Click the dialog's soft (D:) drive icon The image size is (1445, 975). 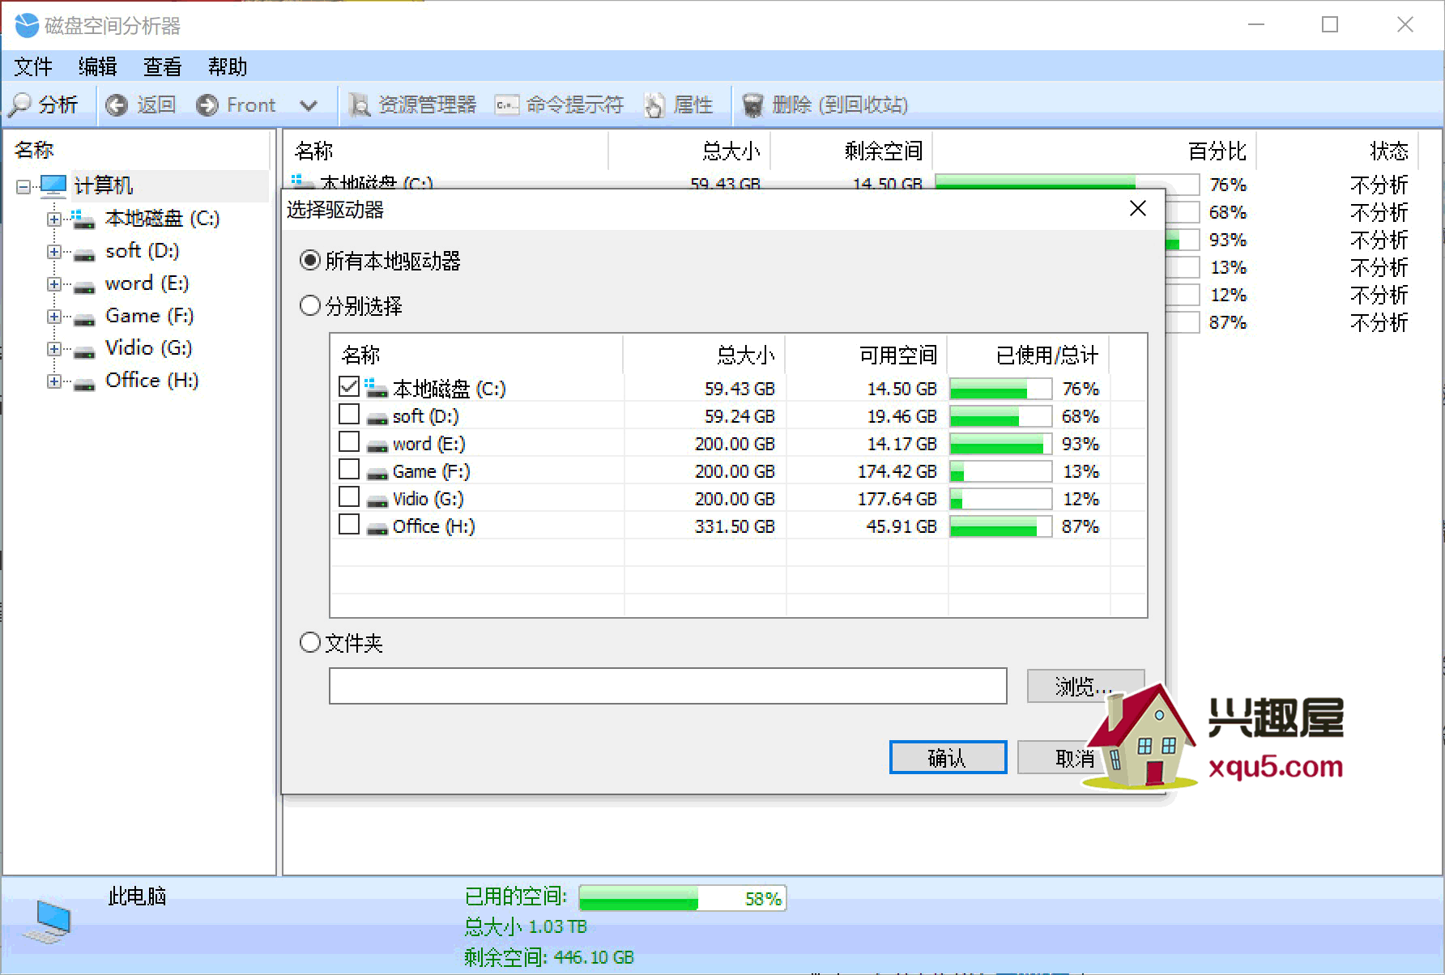(x=377, y=419)
